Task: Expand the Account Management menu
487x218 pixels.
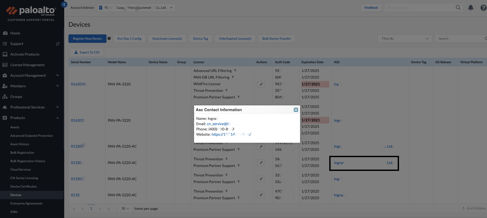Action: coord(58,75)
